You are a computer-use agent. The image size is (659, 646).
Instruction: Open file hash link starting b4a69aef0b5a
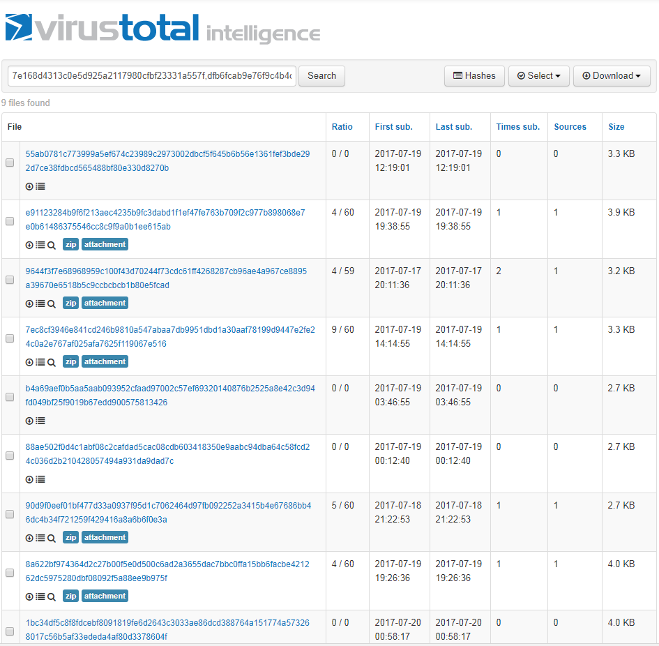tap(170, 396)
